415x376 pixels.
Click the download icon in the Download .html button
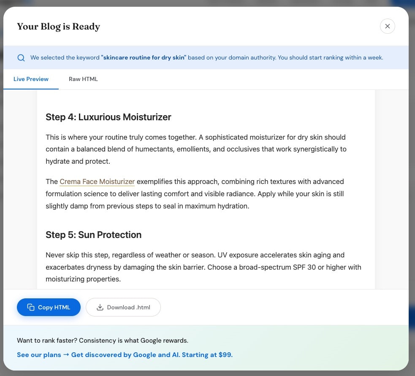[x=100, y=307]
